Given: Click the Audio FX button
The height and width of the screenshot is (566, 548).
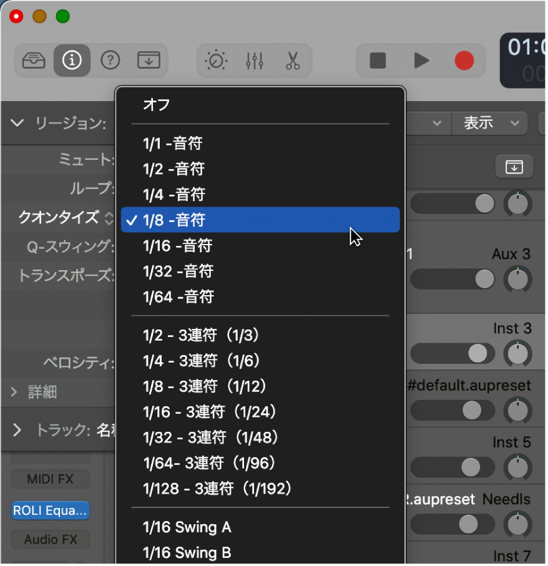Looking at the screenshot, I should pos(50,539).
